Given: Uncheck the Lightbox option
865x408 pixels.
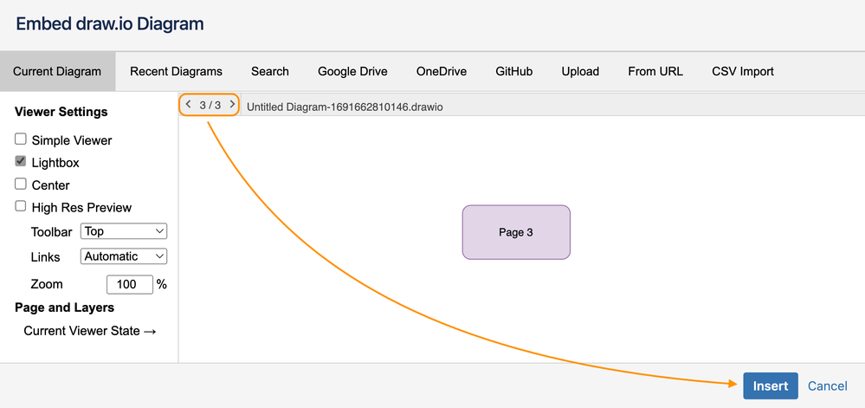Looking at the screenshot, I should click(21, 162).
